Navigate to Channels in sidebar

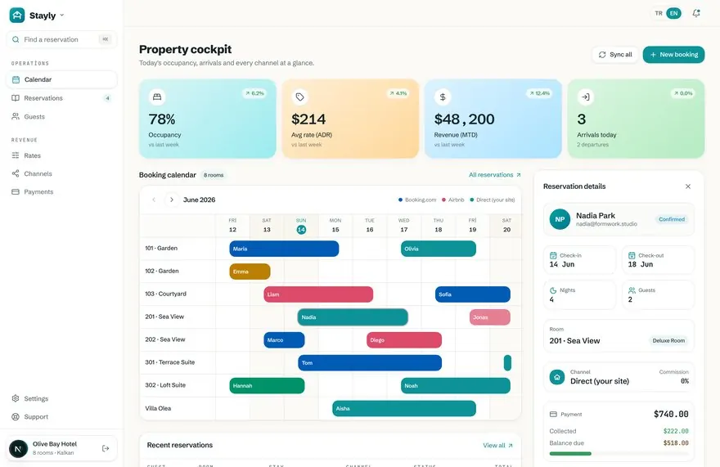click(61, 173)
